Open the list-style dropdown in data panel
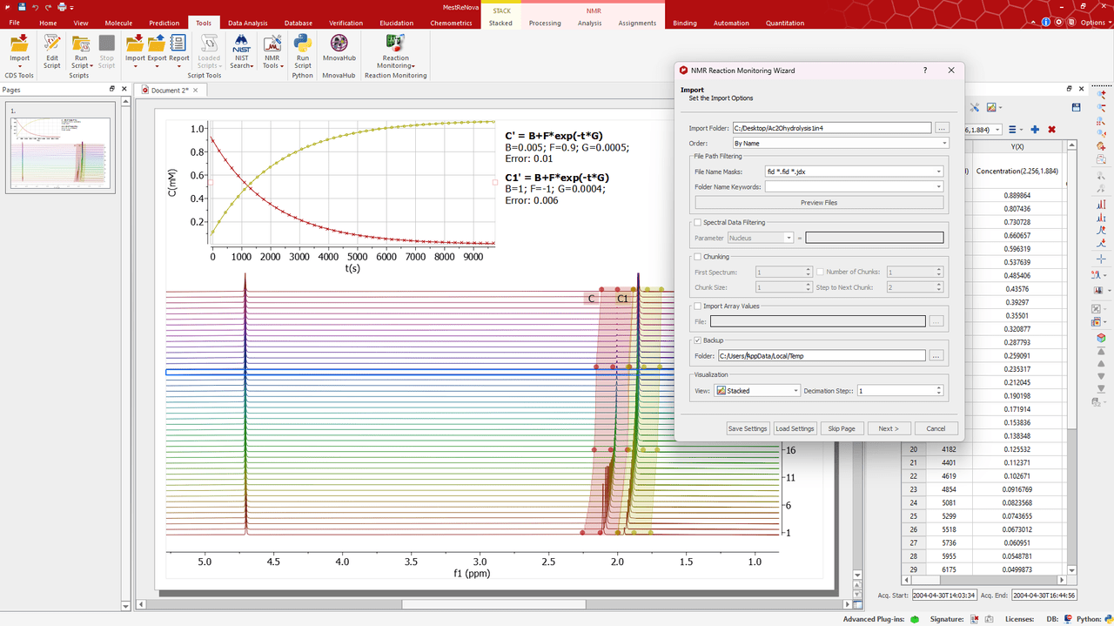The image size is (1114, 626). pyautogui.click(x=1015, y=130)
